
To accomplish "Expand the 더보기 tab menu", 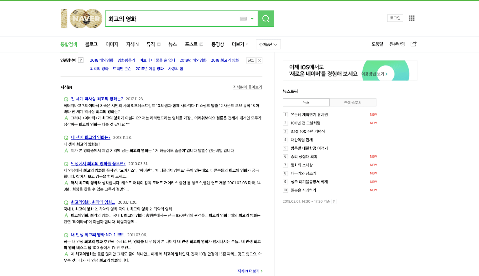I will (x=240, y=44).
